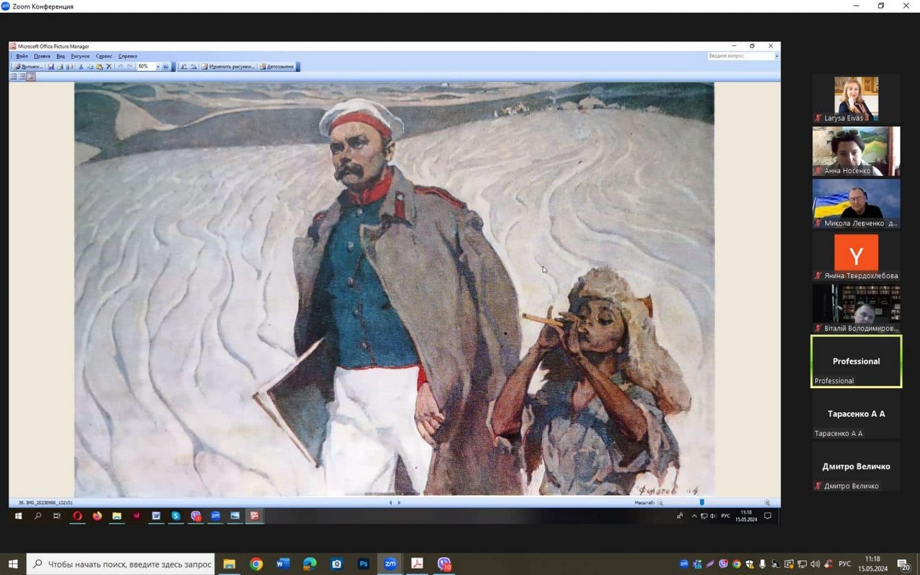Click the Delete X icon in toolbar
920x575 pixels.
click(x=109, y=67)
